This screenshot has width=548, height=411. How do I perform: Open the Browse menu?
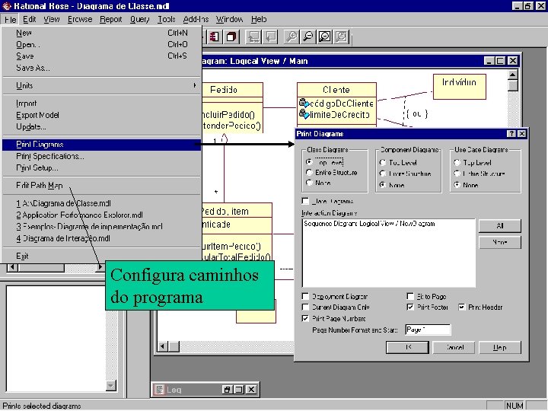[80, 19]
